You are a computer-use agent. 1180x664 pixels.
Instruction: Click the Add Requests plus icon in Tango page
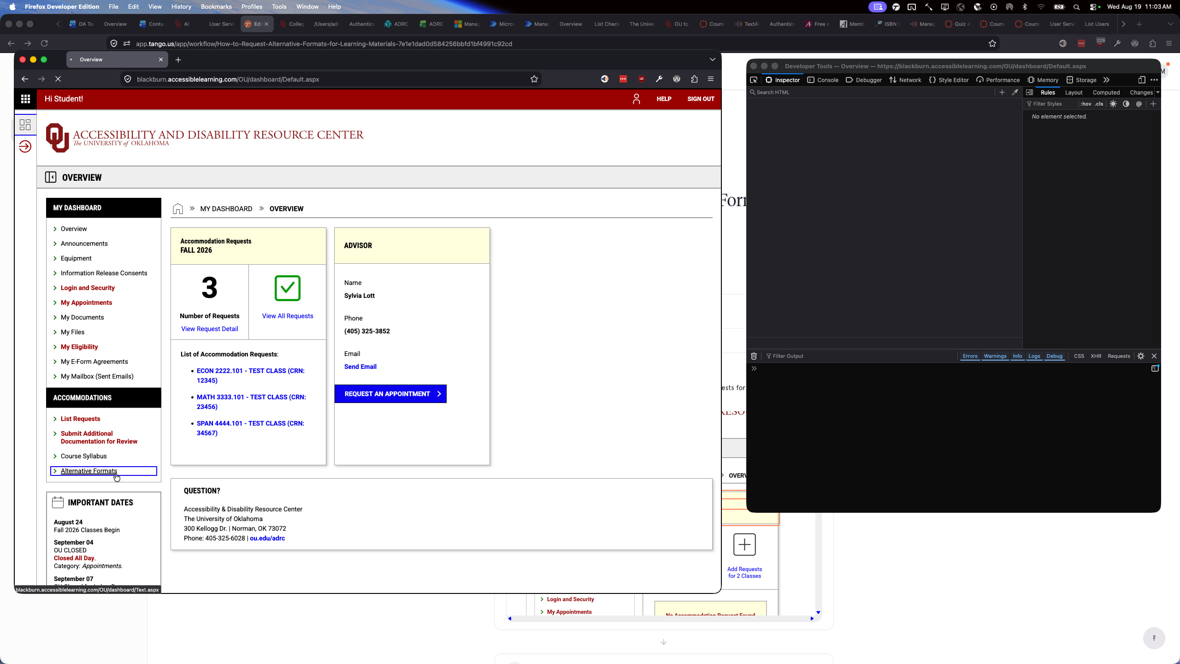point(744,545)
